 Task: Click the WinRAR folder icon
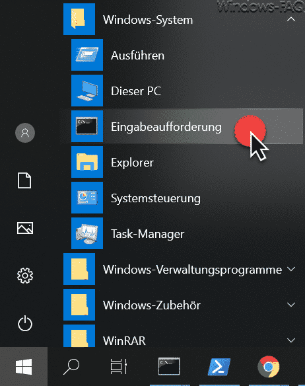(x=79, y=336)
